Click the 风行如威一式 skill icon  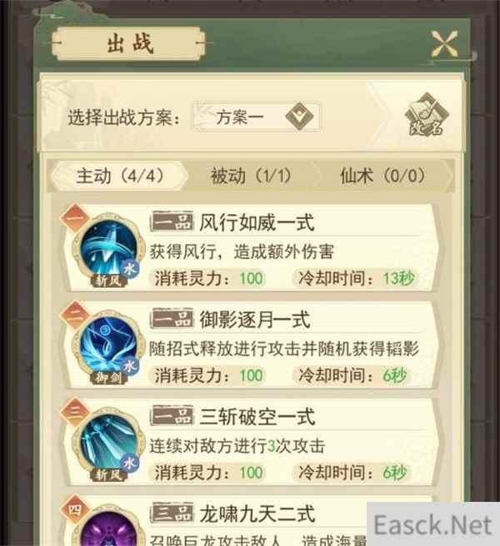click(x=109, y=248)
